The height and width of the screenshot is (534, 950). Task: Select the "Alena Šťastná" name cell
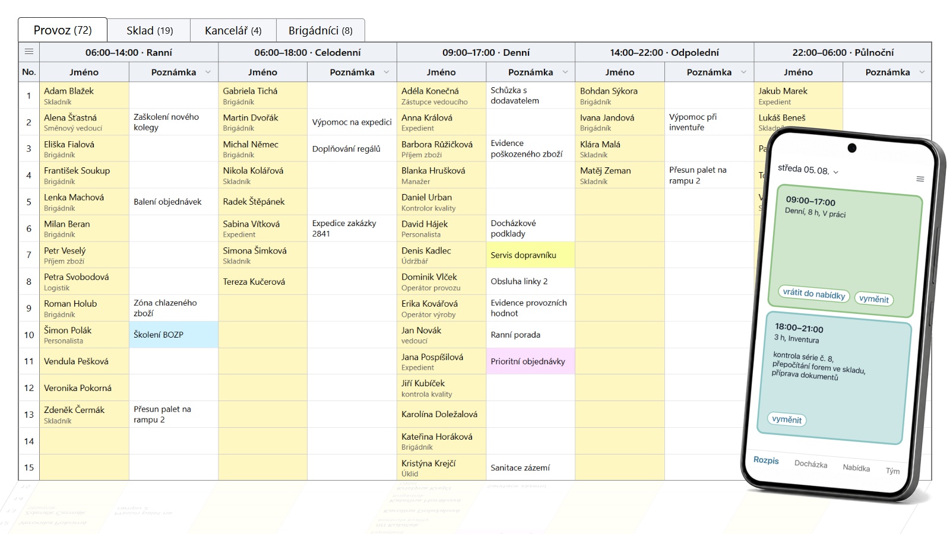[84, 122]
